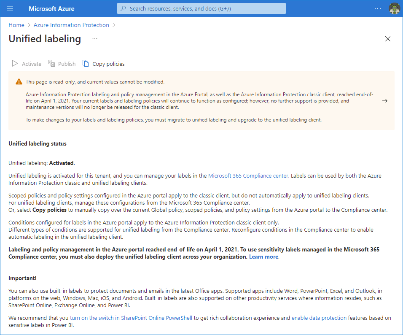Navigate to Home via breadcrumb
This screenshot has width=403, height=335.
[16, 25]
